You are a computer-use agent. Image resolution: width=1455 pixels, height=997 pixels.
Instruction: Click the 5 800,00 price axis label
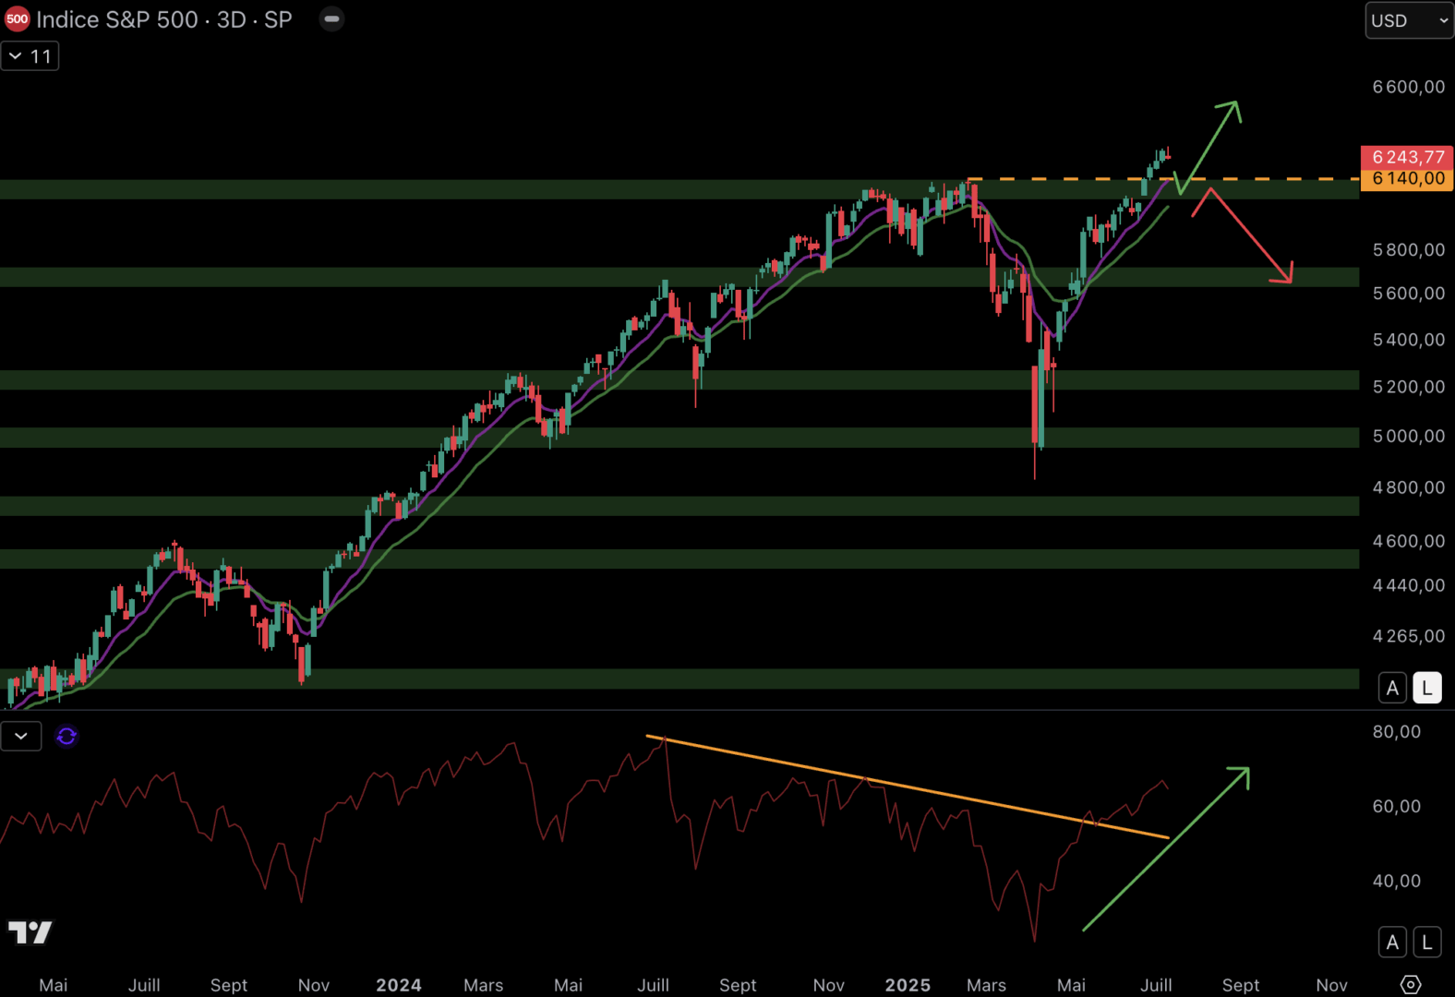[x=1409, y=250]
